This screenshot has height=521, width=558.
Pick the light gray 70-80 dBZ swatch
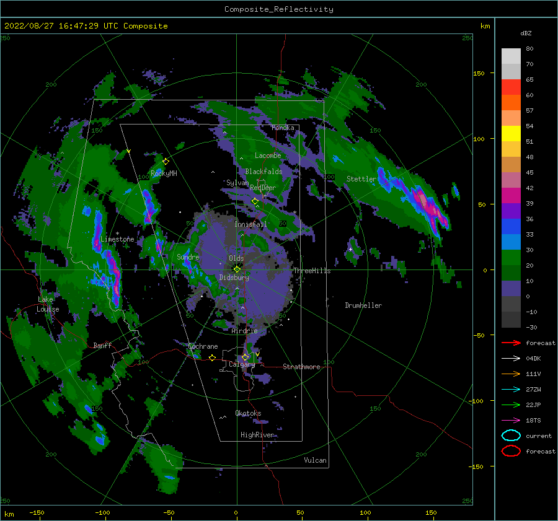511,56
